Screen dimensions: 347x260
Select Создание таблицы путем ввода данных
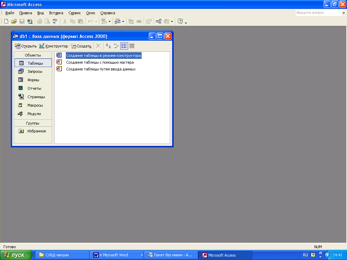(101, 69)
